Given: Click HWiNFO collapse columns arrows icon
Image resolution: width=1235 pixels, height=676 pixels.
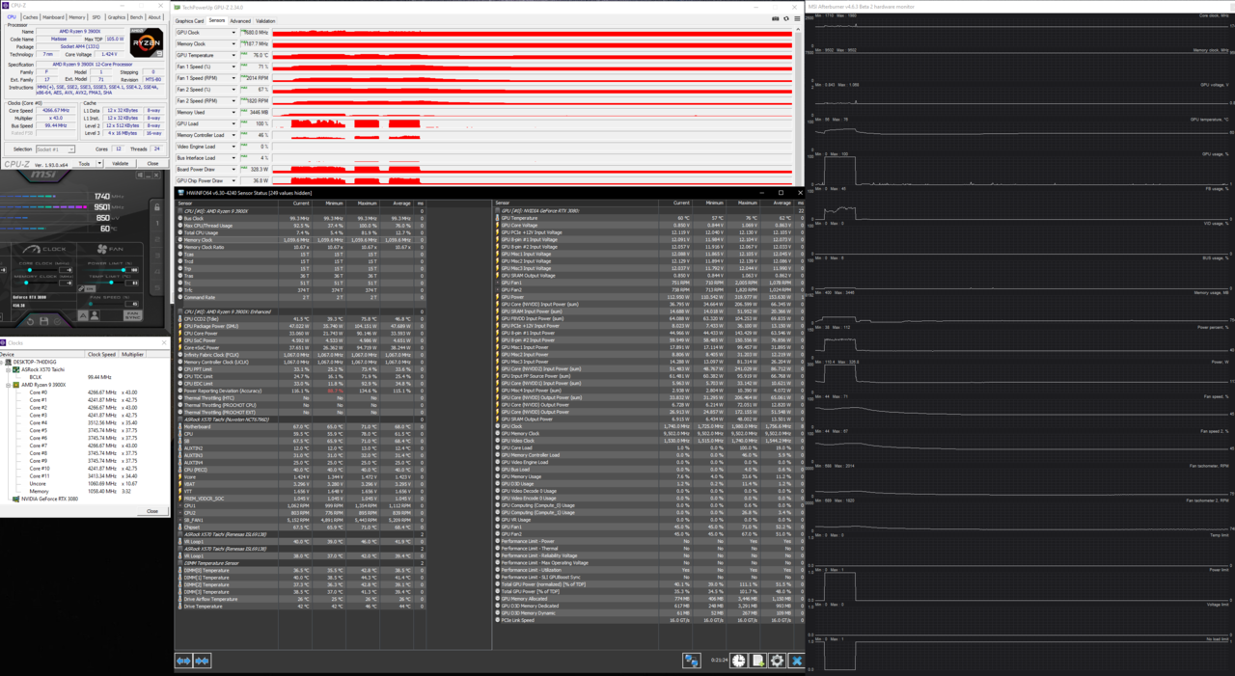Looking at the screenshot, I should click(202, 661).
